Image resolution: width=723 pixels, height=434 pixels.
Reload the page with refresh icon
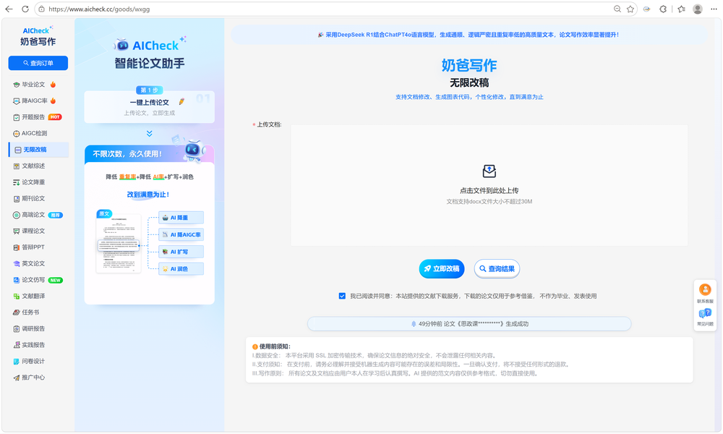click(25, 9)
